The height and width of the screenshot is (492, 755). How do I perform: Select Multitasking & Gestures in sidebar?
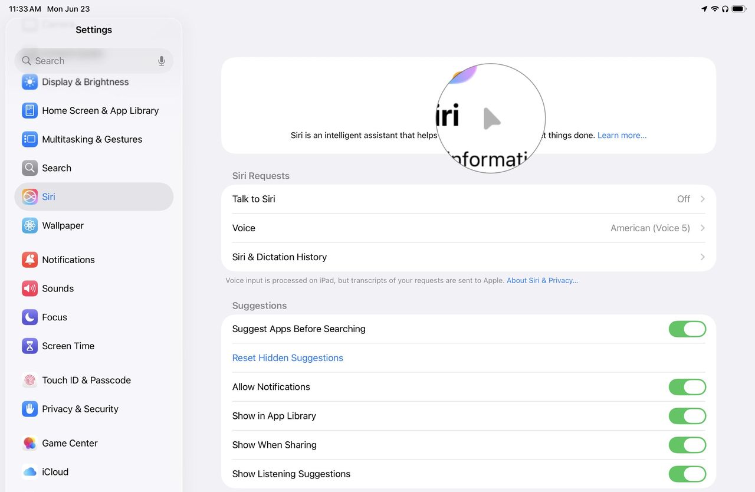(x=92, y=139)
